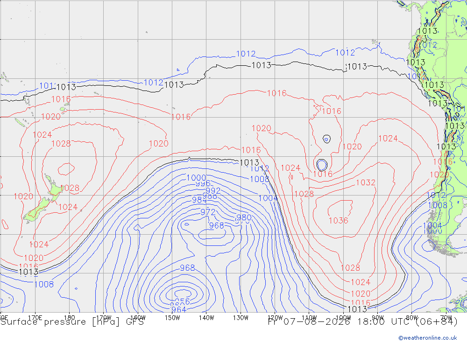The height and width of the screenshot is (342, 467).
Task: Click the 1032 isobar label
Action: 366,182
